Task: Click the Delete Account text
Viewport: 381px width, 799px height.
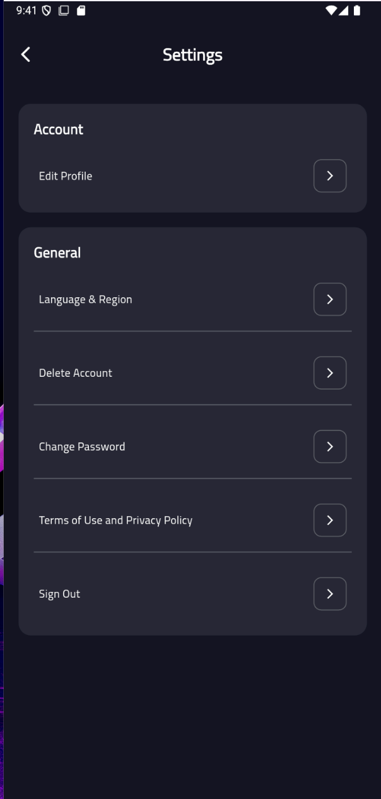Action: point(76,373)
